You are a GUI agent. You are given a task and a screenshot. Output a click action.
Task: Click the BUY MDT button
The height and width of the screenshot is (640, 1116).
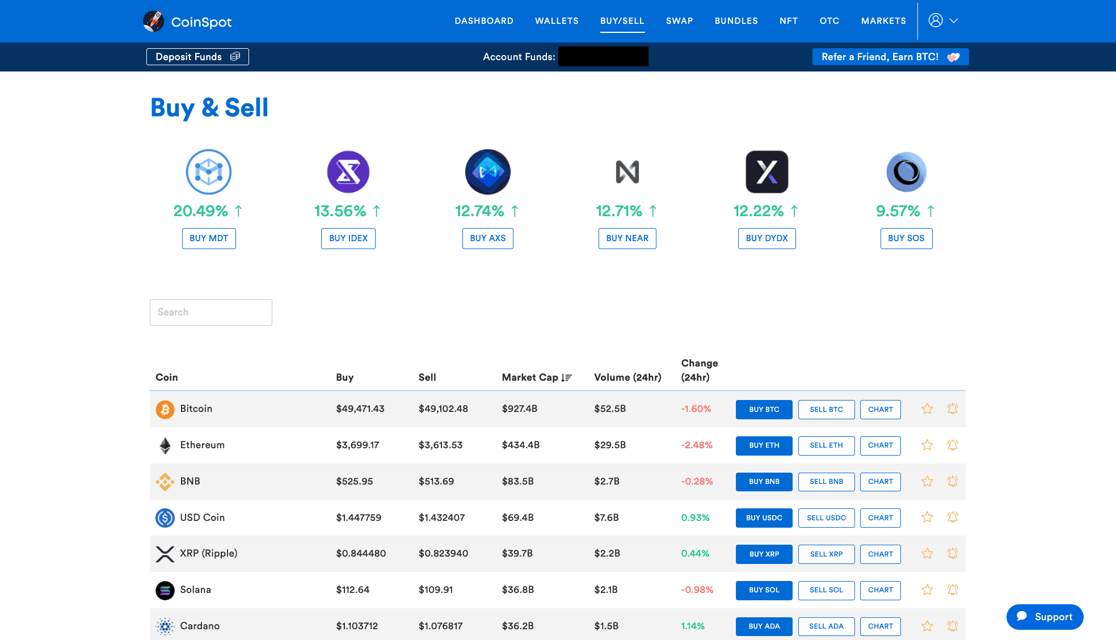coord(209,238)
